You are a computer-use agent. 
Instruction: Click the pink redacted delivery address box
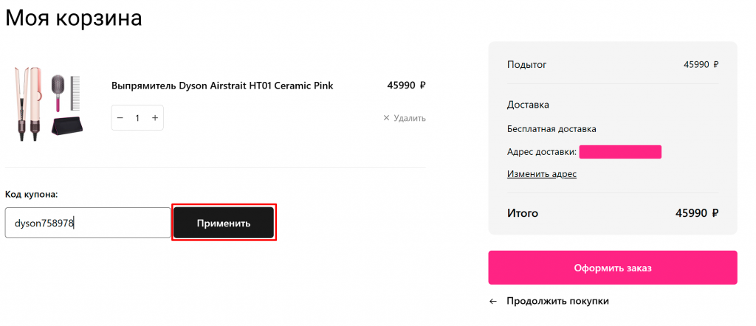pos(620,152)
